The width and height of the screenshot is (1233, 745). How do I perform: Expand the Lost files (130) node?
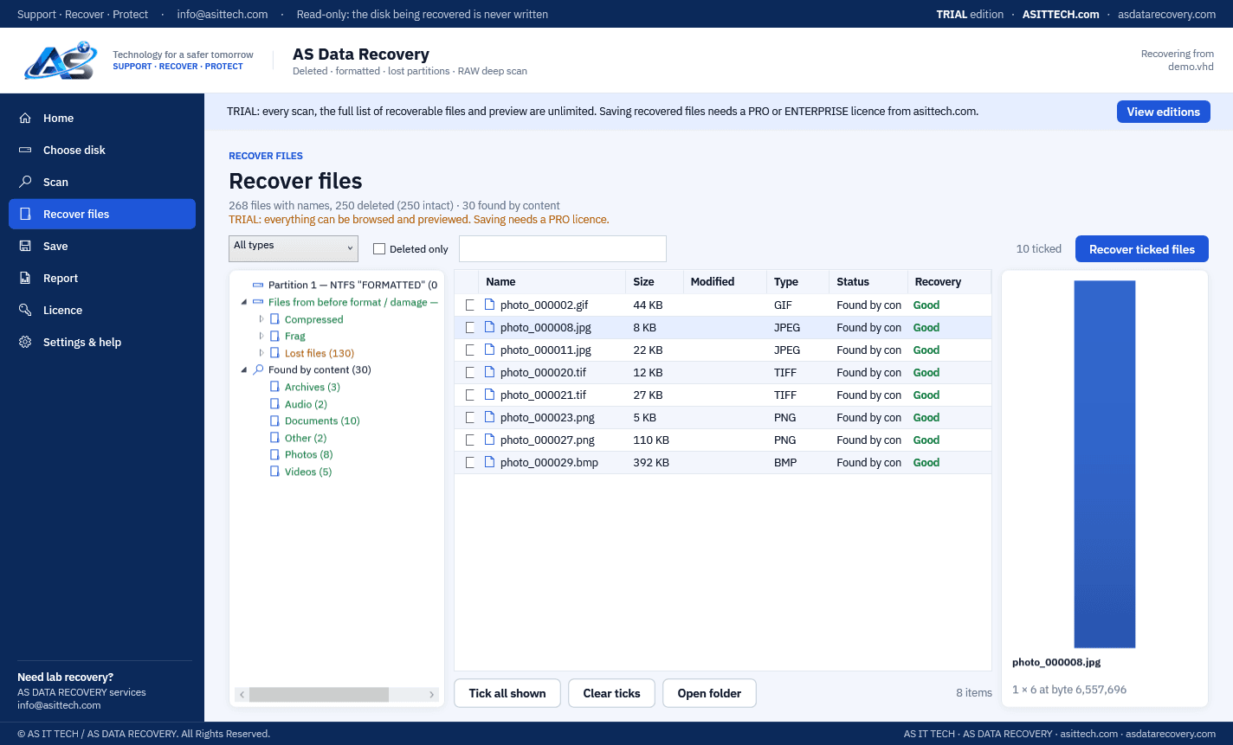click(261, 354)
